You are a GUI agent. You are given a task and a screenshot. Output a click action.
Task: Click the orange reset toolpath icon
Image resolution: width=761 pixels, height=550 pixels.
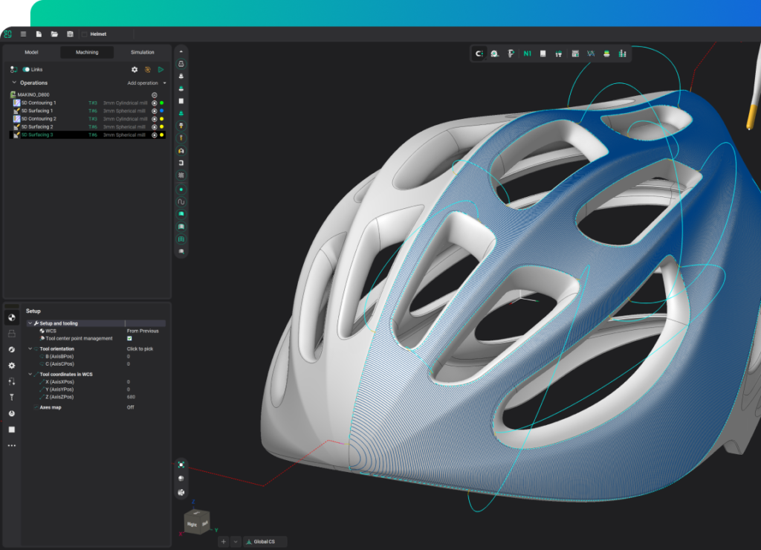click(148, 69)
